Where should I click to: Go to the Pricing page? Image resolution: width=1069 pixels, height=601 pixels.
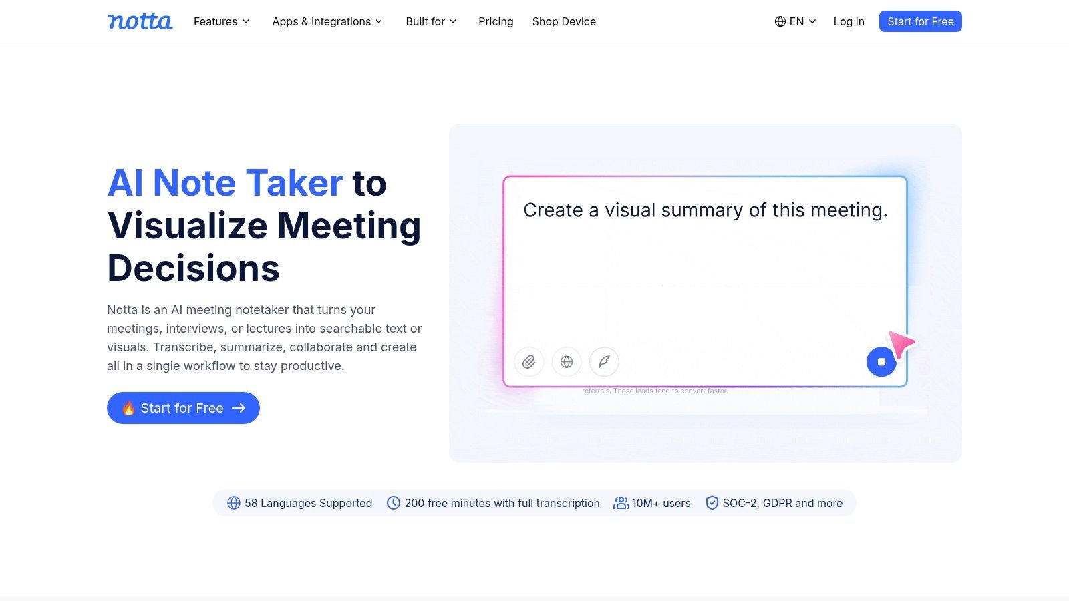pyautogui.click(x=496, y=21)
